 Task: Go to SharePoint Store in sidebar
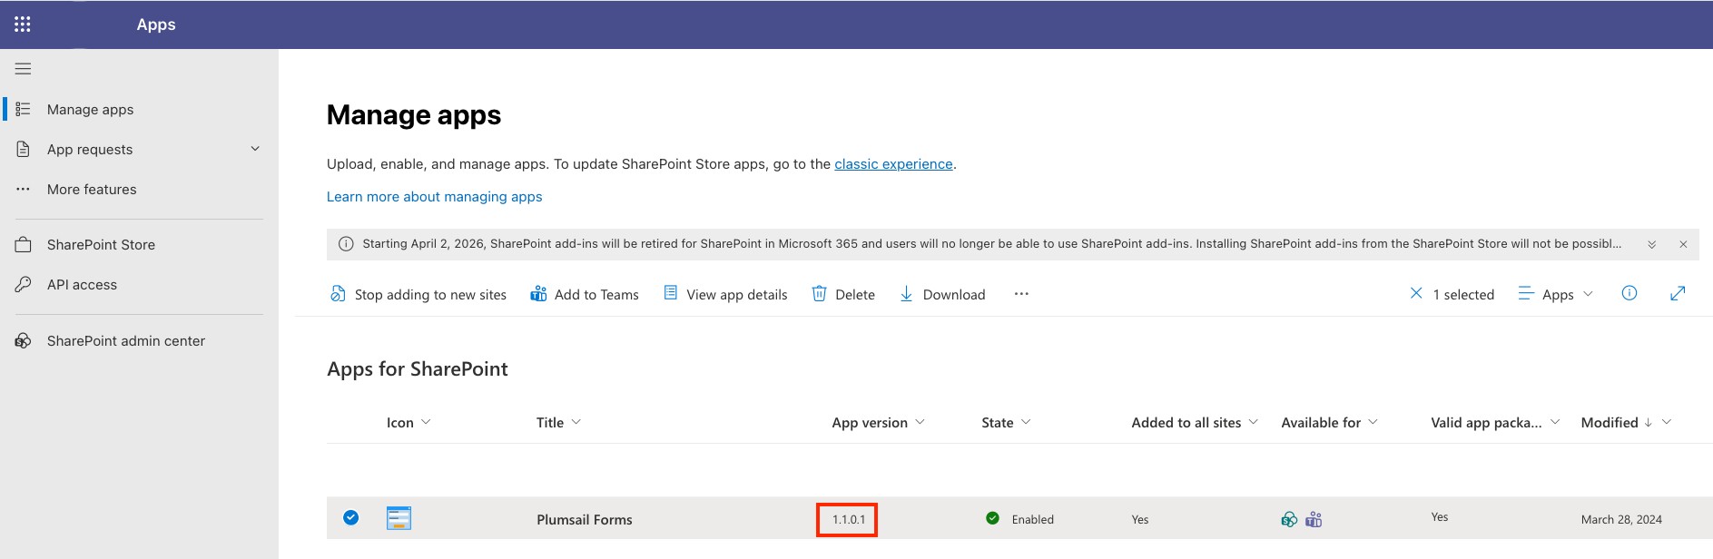tap(101, 245)
